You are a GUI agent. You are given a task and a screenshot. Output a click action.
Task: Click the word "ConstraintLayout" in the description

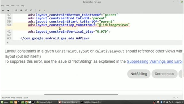pyautogui.click(x=72, y=51)
